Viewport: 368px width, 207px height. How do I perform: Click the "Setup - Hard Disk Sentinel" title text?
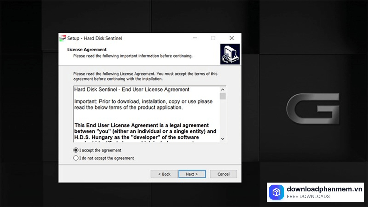coord(95,38)
